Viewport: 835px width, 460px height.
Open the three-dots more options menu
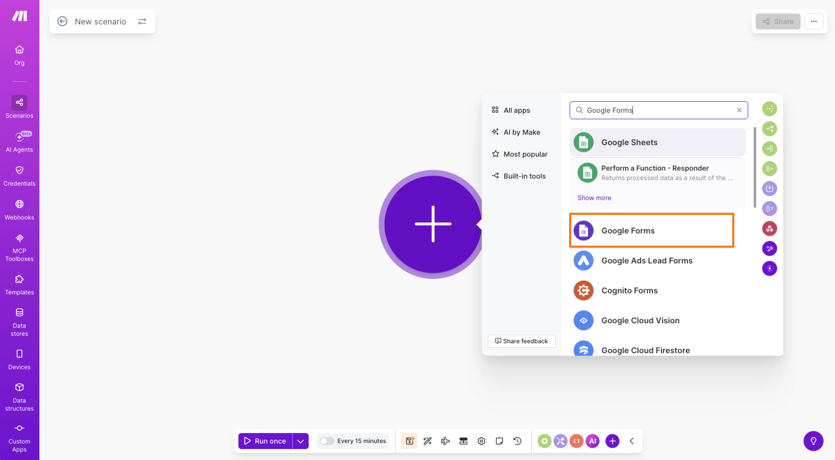813,22
